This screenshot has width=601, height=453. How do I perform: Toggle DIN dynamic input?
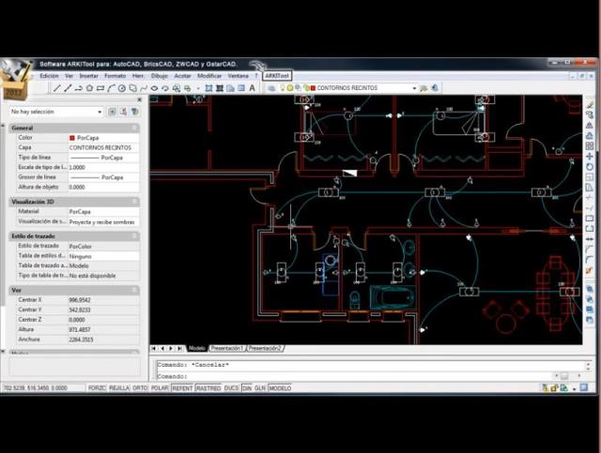click(247, 388)
